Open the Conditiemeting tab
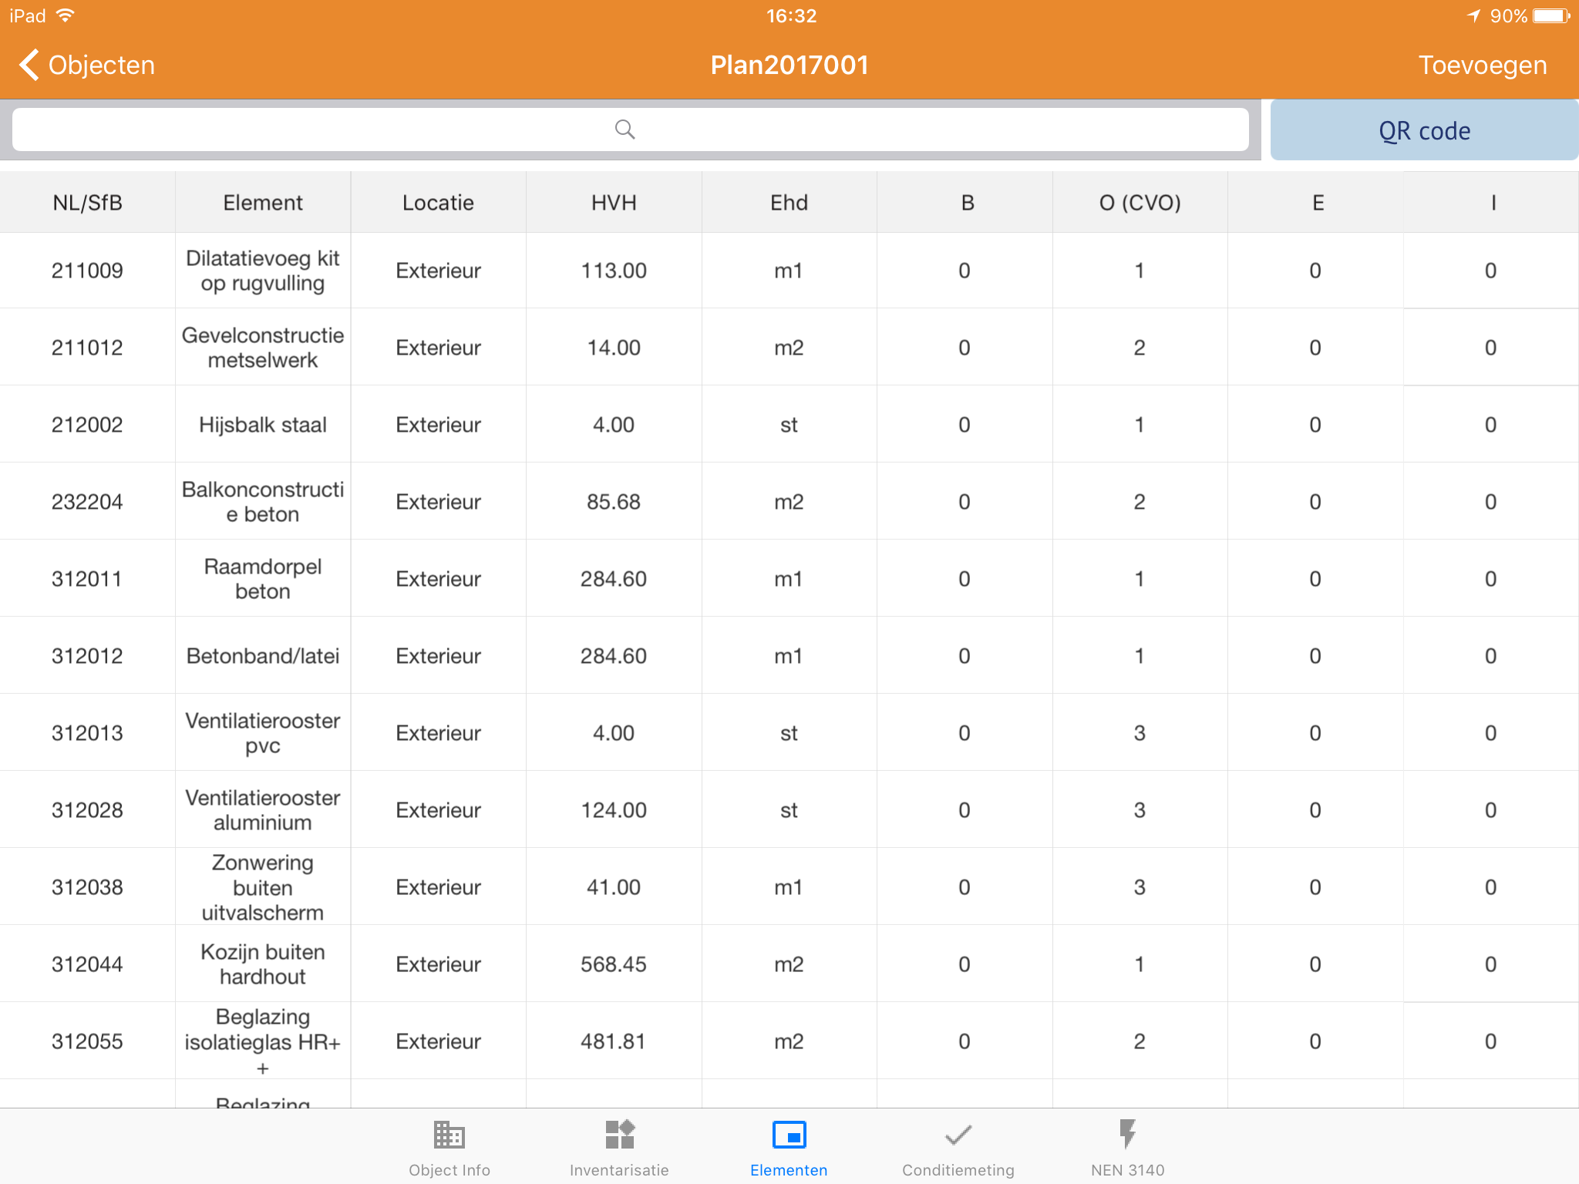Viewport: 1579px width, 1184px height. [x=958, y=1148]
